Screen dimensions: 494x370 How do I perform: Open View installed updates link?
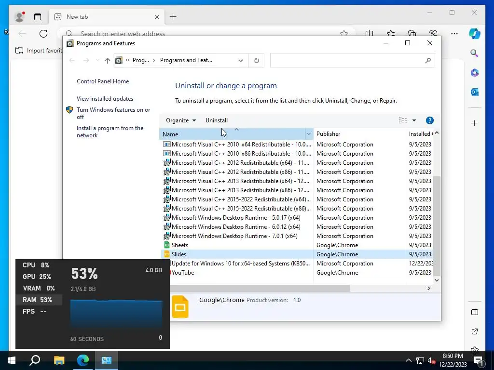pos(105,98)
